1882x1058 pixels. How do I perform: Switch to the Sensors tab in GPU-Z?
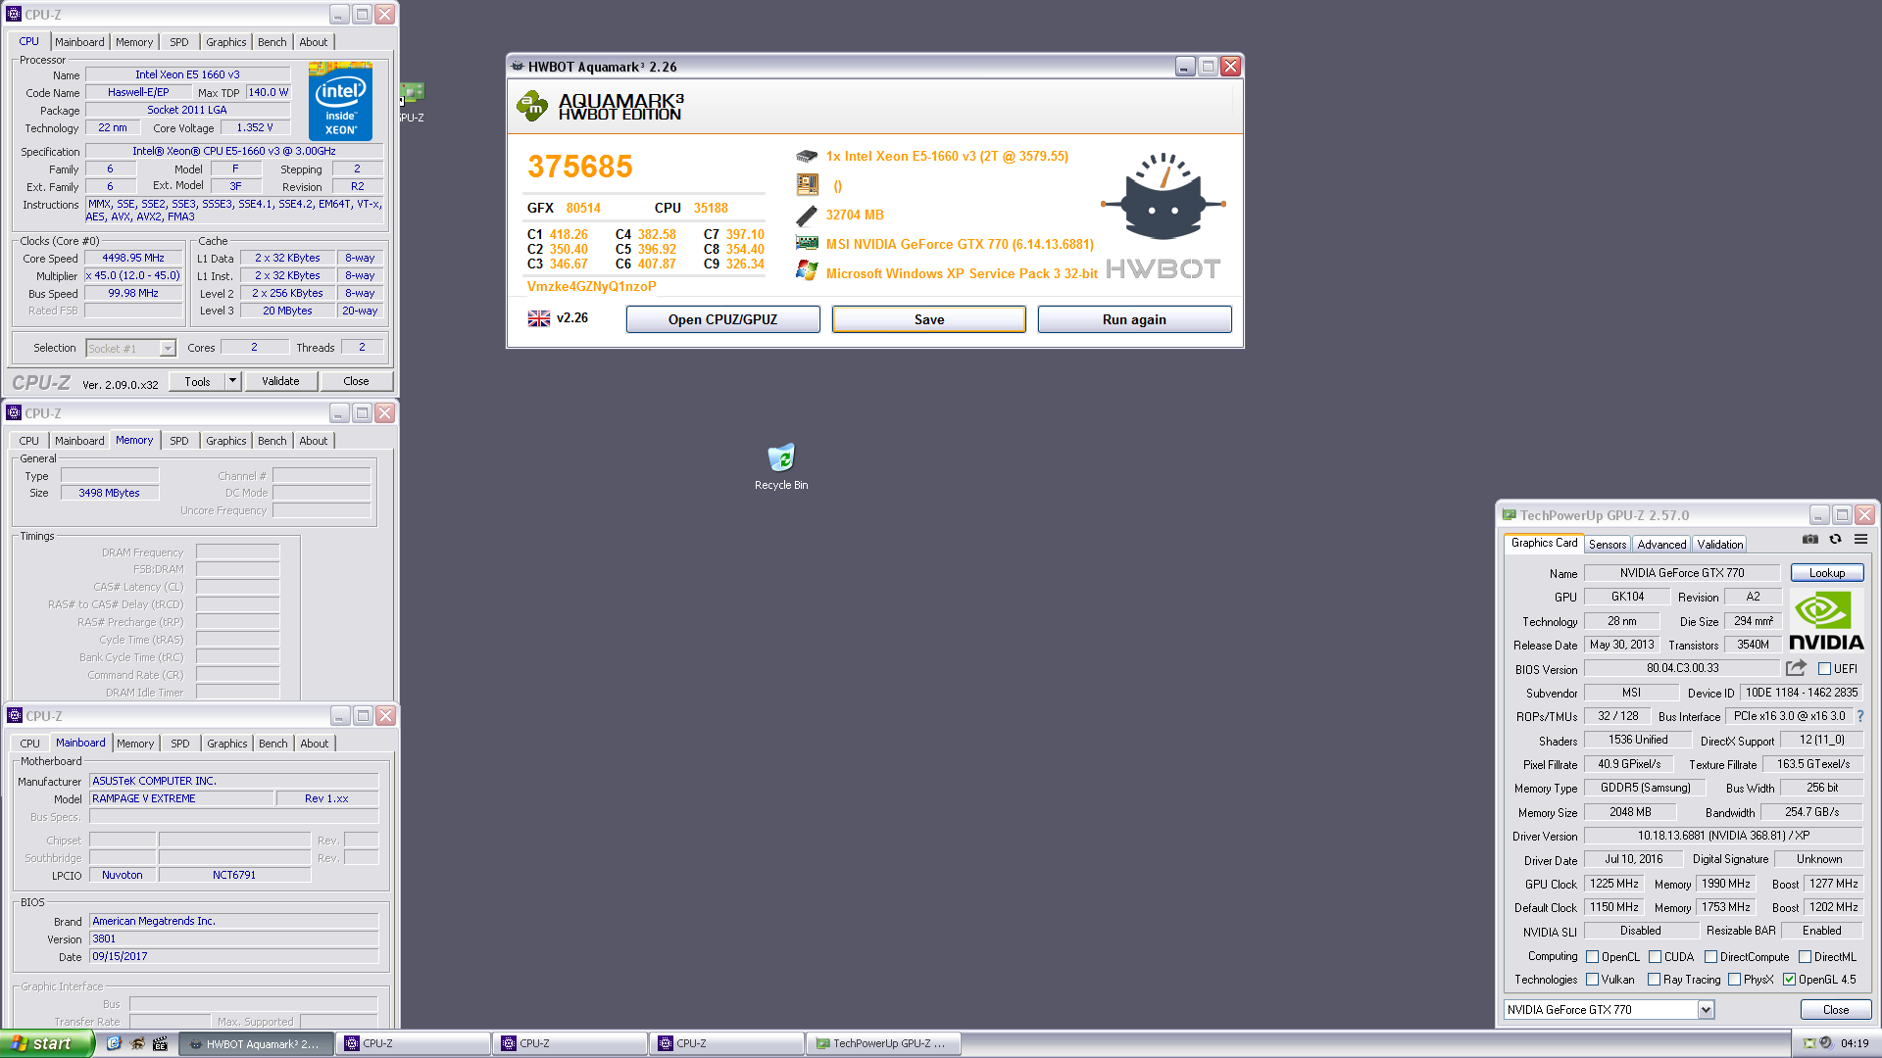(x=1608, y=545)
